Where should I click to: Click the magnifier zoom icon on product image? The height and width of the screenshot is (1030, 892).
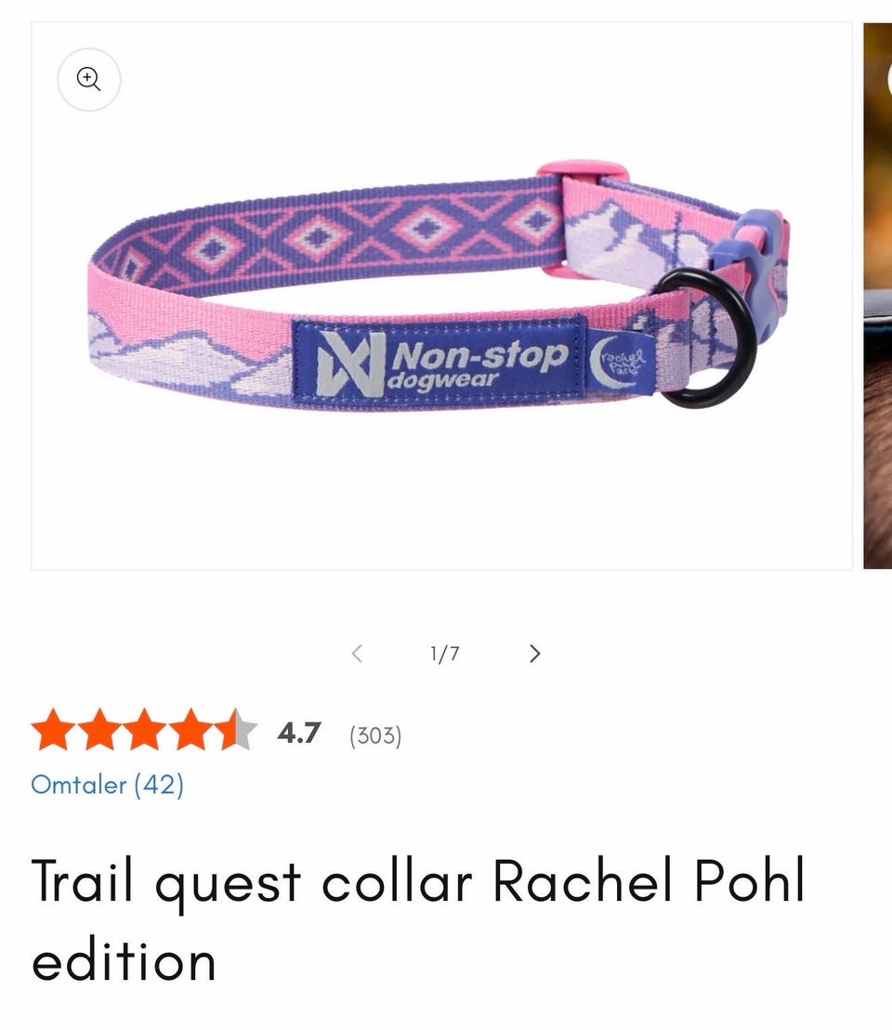tap(88, 79)
